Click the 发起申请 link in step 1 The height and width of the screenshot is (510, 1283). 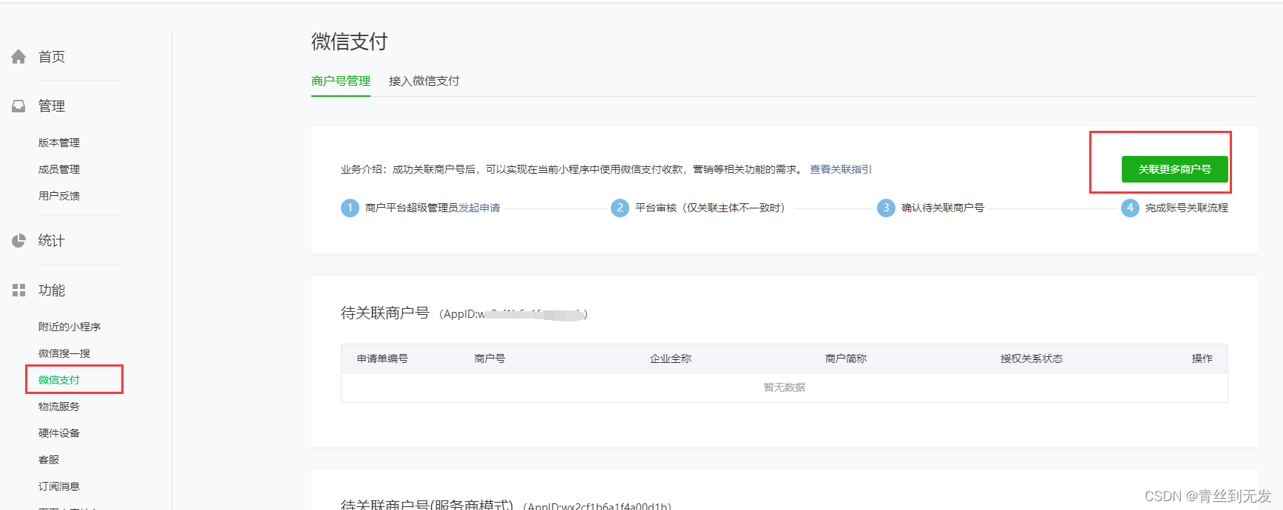[479, 208]
